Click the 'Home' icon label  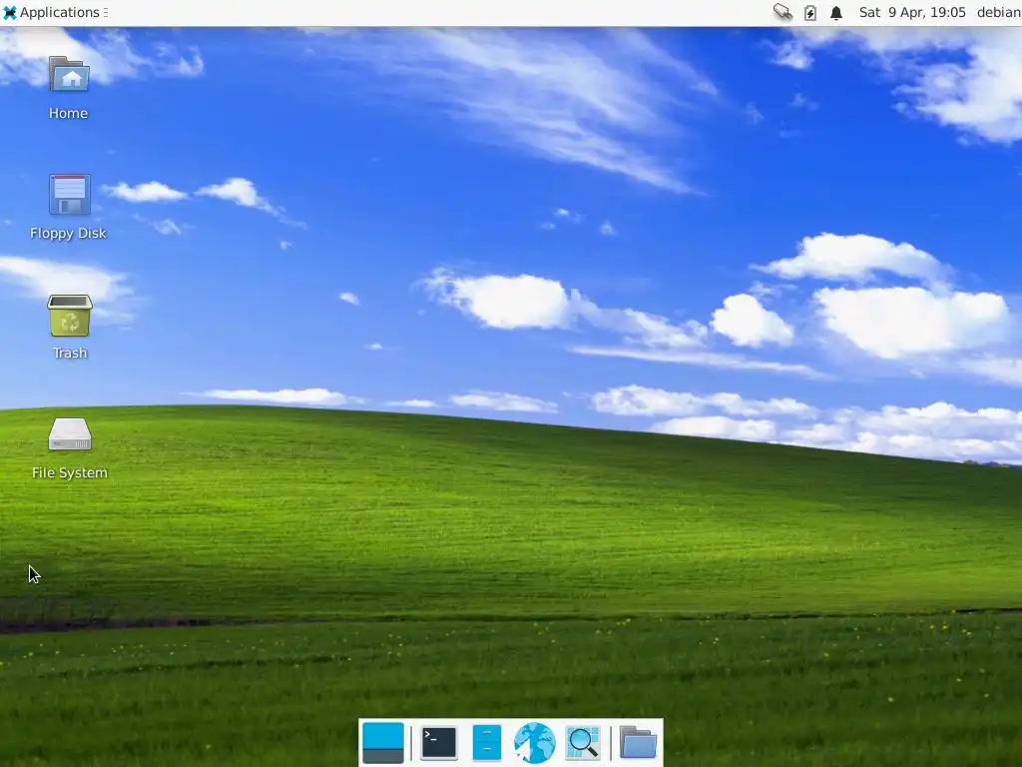69,114
